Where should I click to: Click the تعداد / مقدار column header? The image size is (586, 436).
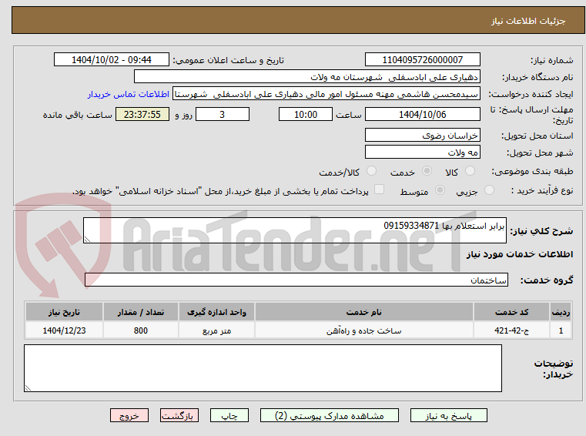pos(141,312)
